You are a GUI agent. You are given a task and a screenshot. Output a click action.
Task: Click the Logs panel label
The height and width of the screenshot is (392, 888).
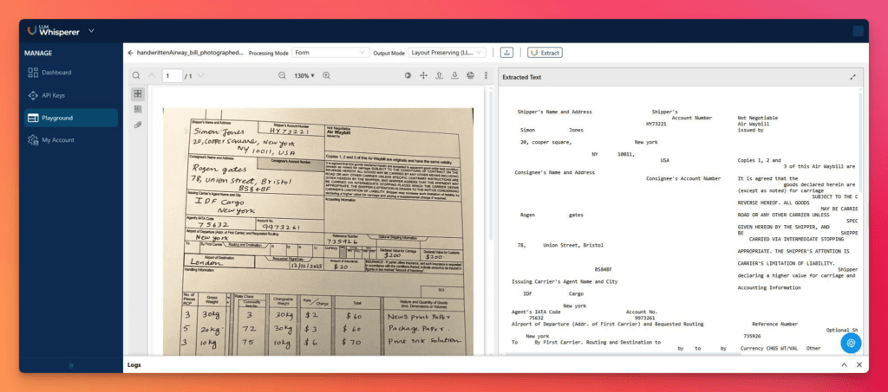134,365
